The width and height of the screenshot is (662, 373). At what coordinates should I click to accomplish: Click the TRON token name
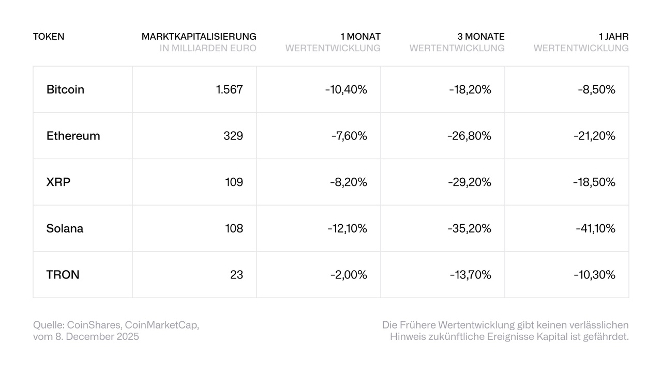(x=63, y=274)
